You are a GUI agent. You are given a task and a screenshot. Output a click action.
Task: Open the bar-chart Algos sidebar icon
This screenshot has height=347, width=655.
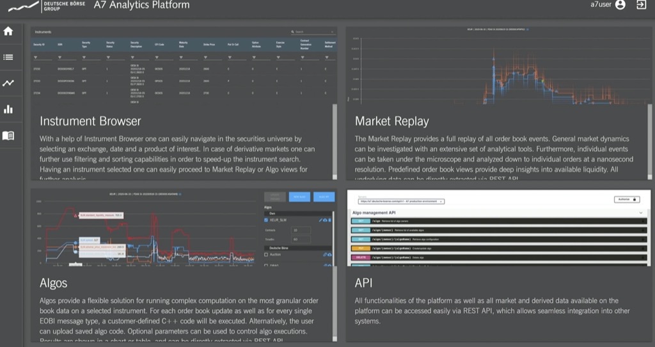coord(8,109)
